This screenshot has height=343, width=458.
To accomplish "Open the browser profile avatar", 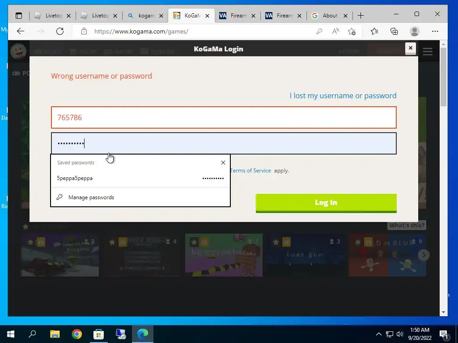I will pos(415,31).
